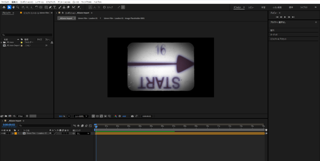
Task: Open the エフェクト＆プリセット panel
Action: 278,39
